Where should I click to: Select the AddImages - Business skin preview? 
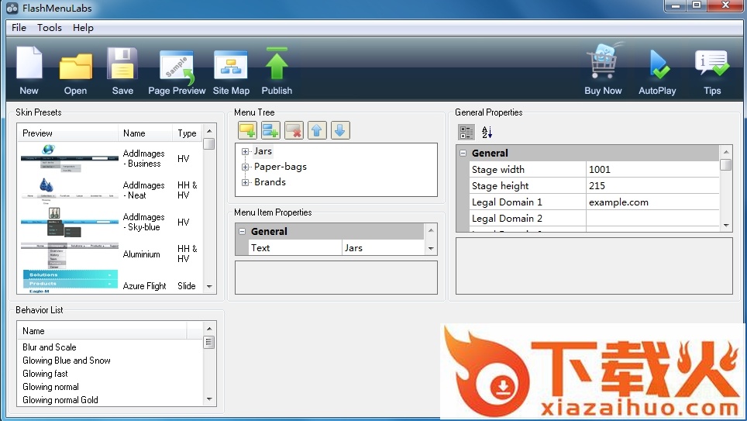70,158
